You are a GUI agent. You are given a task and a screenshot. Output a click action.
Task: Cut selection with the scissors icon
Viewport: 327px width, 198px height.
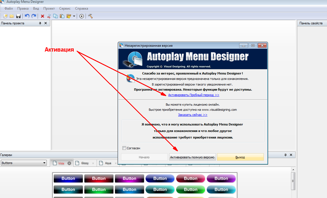(x=49, y=16)
